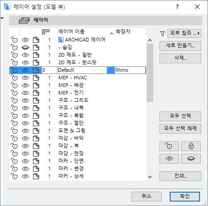This screenshot has height=206, width=208.
Task: Click the help question mark button
Action: 177,7
